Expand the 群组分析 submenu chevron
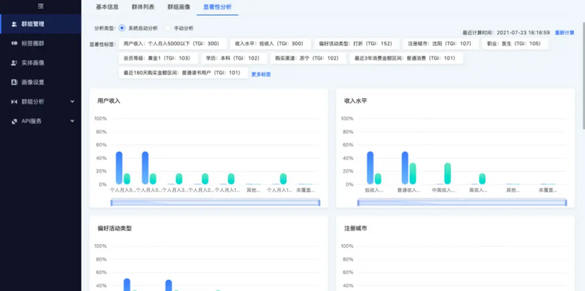Viewport: 585px width, 291px height. pyautogui.click(x=73, y=101)
